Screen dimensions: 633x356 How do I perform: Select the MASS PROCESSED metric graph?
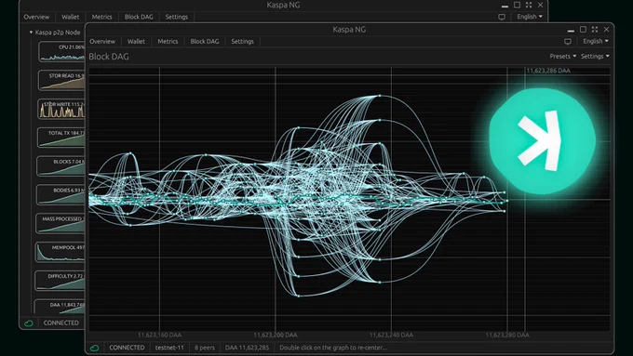pos(61,223)
